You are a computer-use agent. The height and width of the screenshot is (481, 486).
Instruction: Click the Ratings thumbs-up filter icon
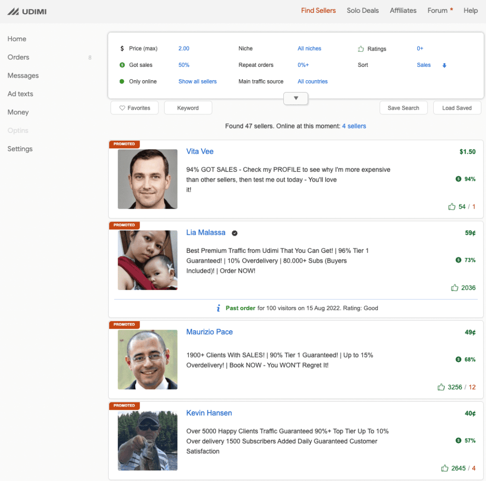click(361, 49)
